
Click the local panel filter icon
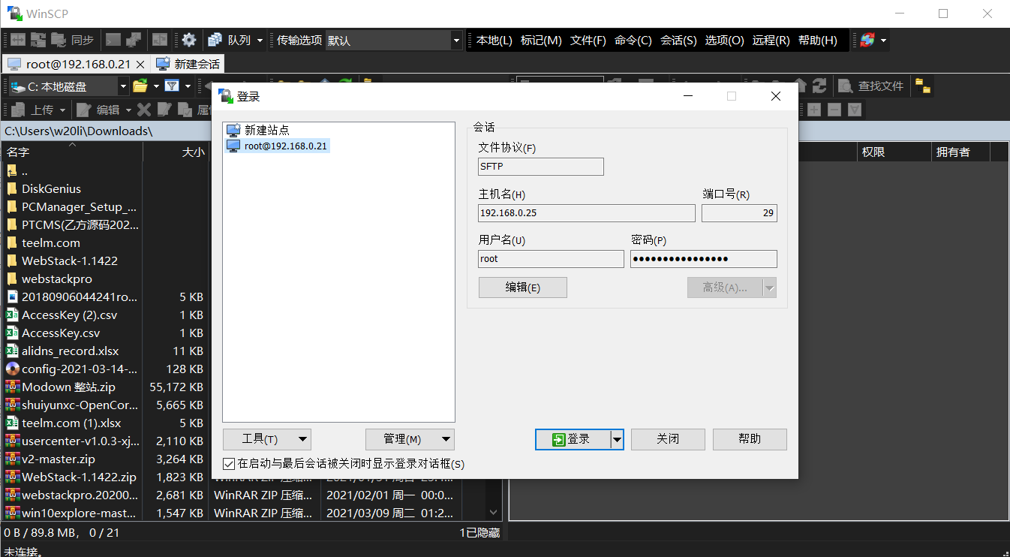pos(172,86)
